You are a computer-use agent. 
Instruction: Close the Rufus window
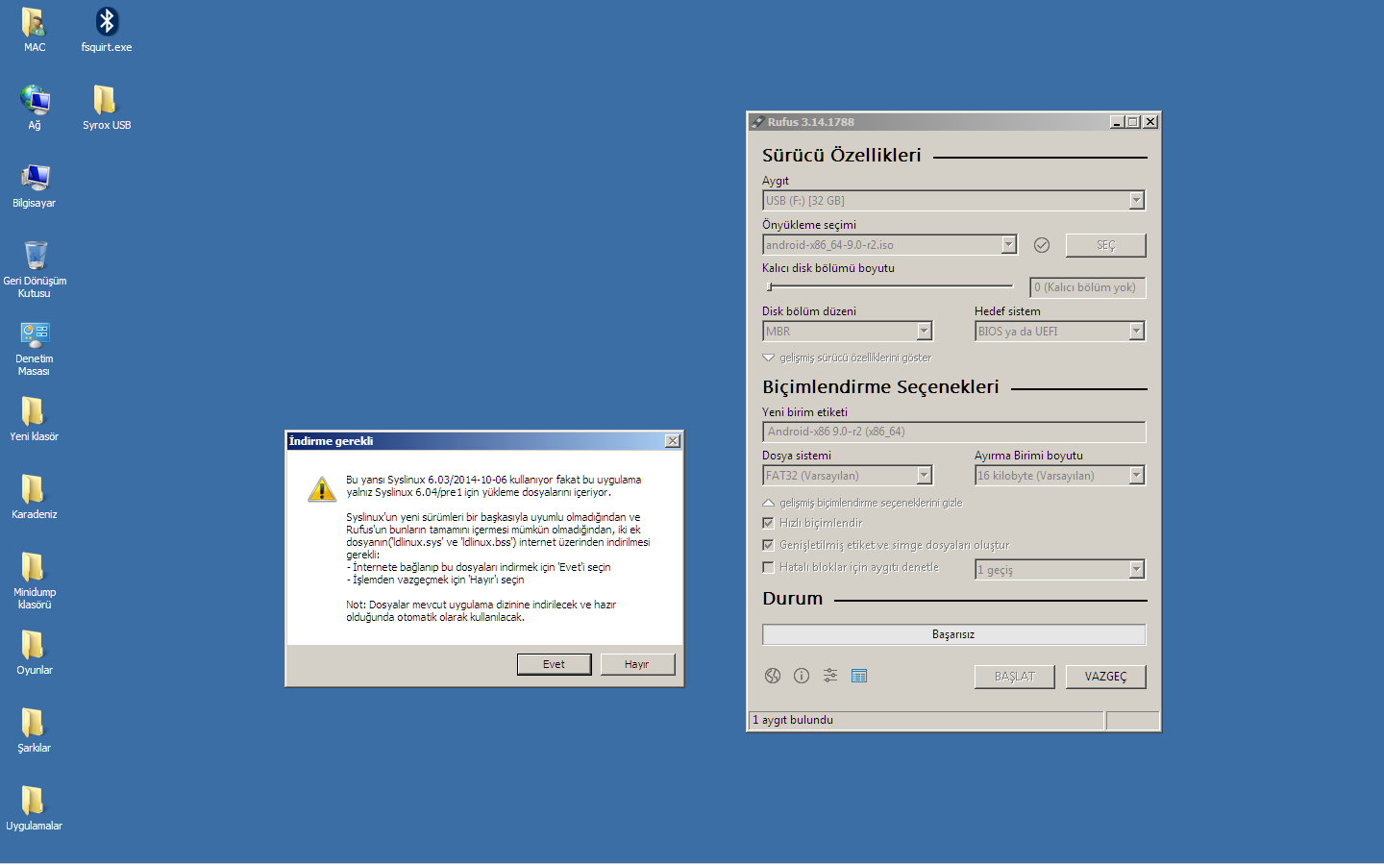coord(1150,122)
